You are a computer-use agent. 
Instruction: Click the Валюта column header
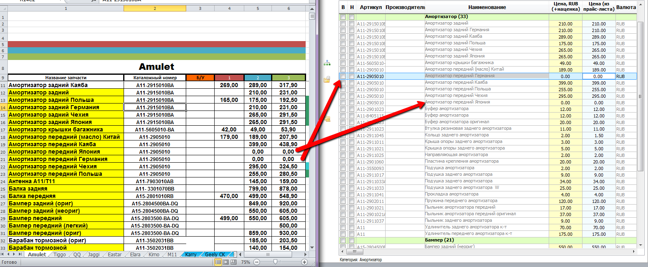[x=626, y=7]
